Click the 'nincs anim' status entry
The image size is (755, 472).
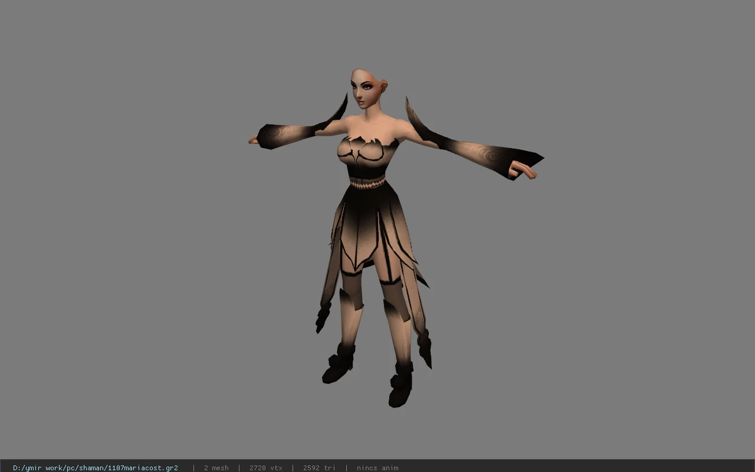(x=377, y=468)
